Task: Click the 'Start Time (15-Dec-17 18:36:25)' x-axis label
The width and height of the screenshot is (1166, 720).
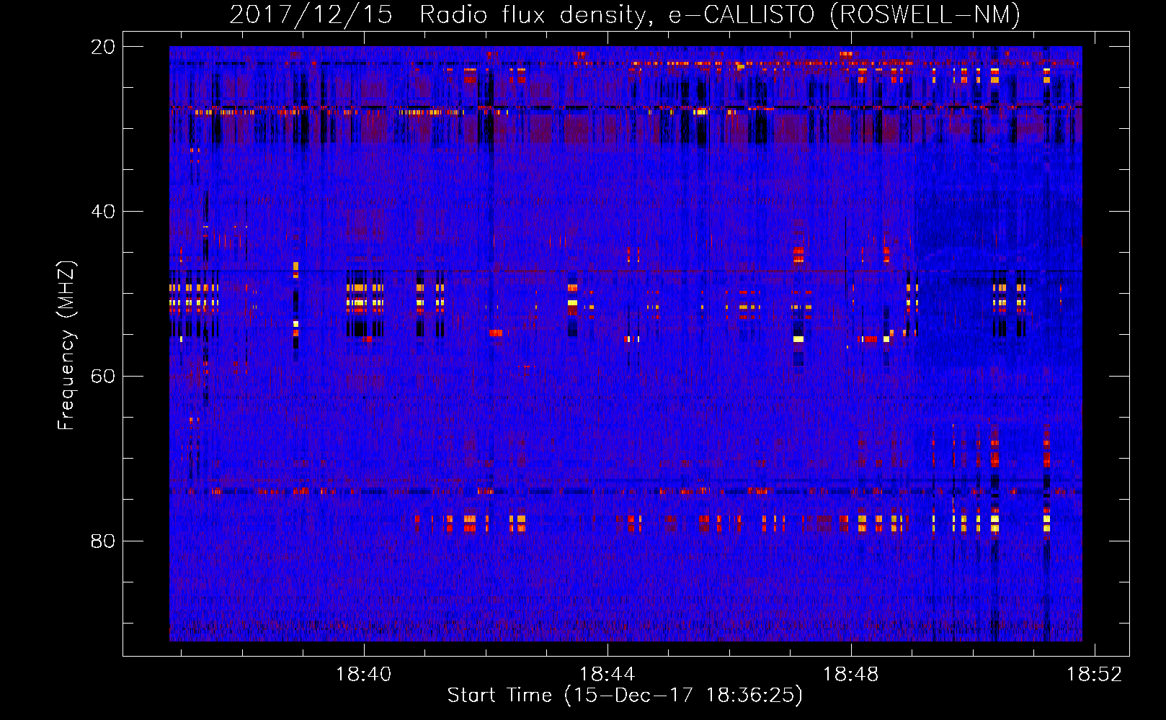Action: pyautogui.click(x=625, y=696)
